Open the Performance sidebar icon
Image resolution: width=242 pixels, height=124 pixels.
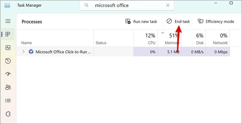8,48
